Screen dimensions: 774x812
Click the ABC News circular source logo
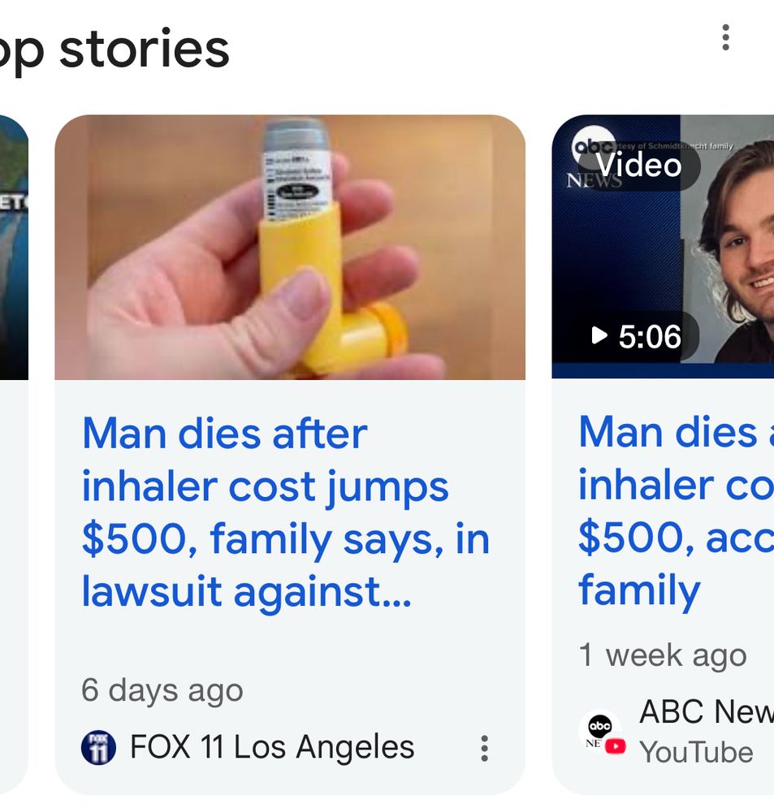click(x=599, y=727)
